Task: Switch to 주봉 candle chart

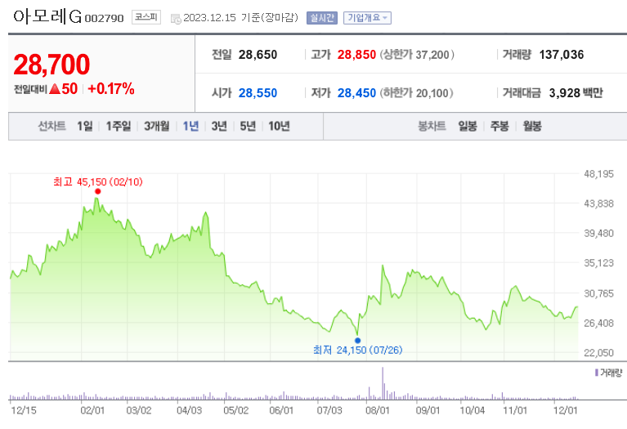Action: click(499, 127)
